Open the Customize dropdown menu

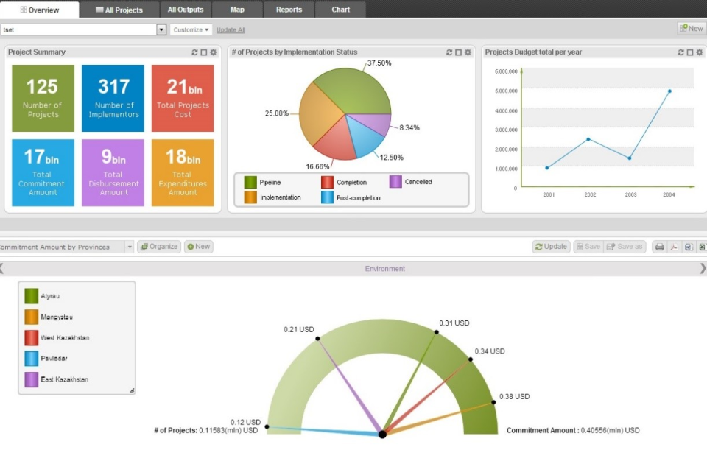point(191,29)
